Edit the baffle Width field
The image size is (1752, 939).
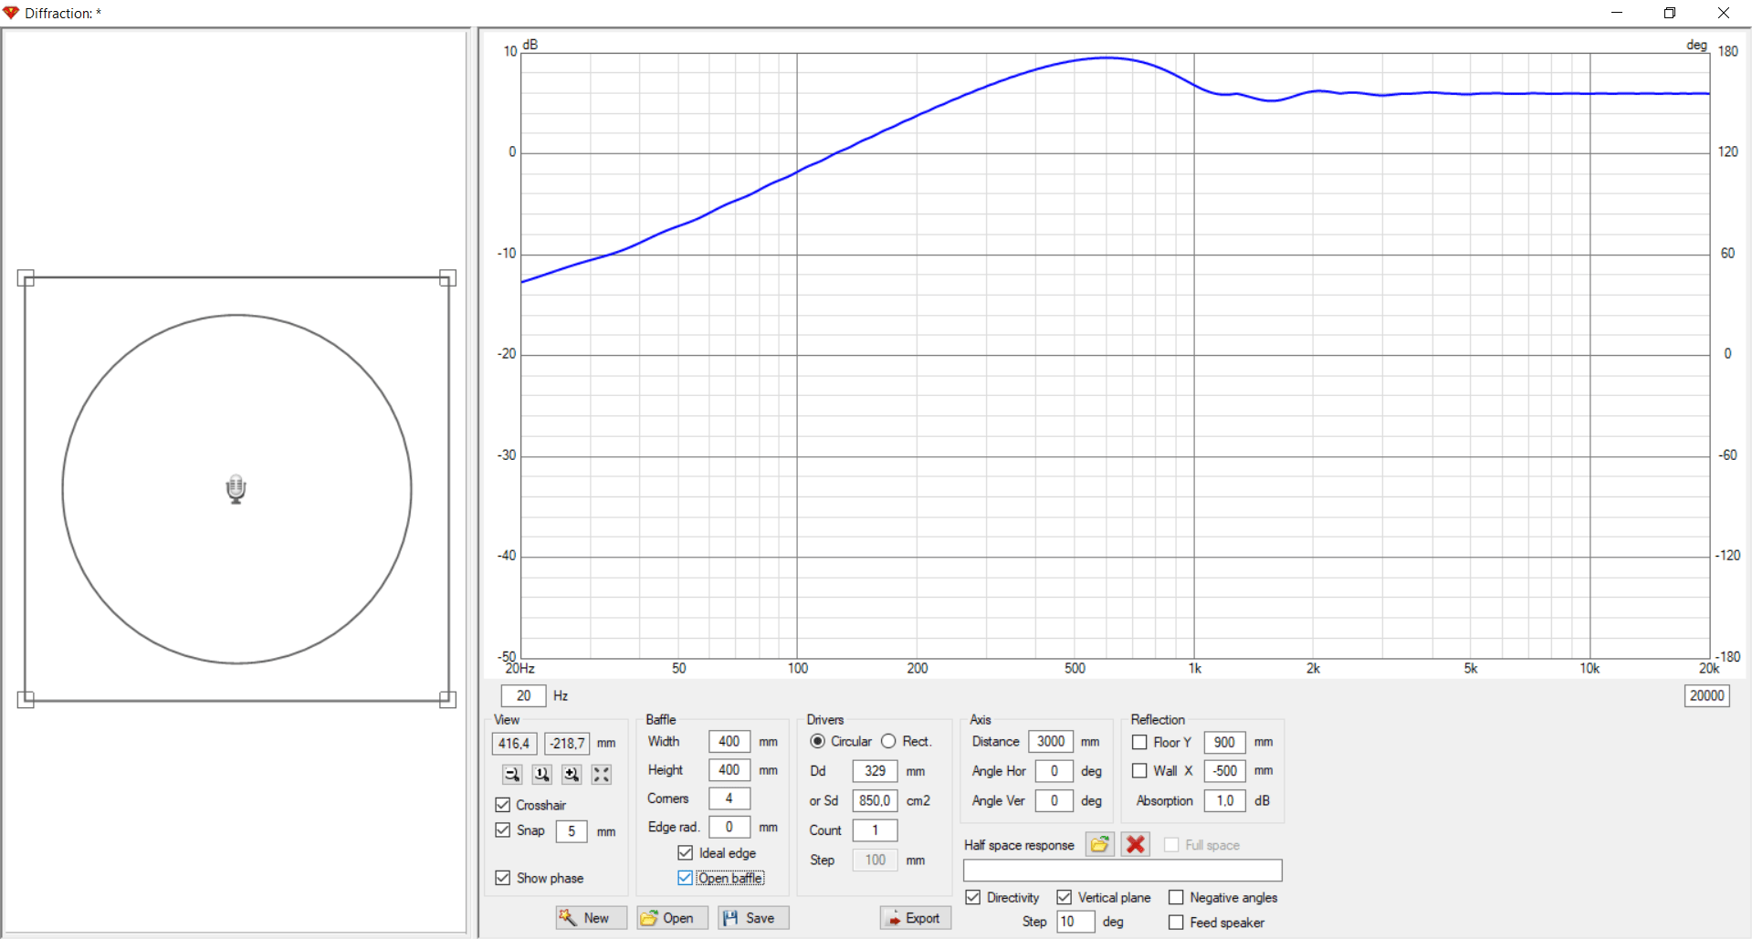729,742
